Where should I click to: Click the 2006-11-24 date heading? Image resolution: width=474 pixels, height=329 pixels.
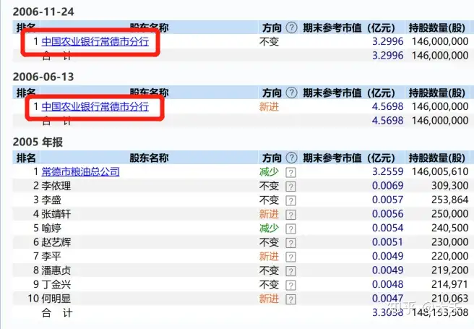pos(43,12)
